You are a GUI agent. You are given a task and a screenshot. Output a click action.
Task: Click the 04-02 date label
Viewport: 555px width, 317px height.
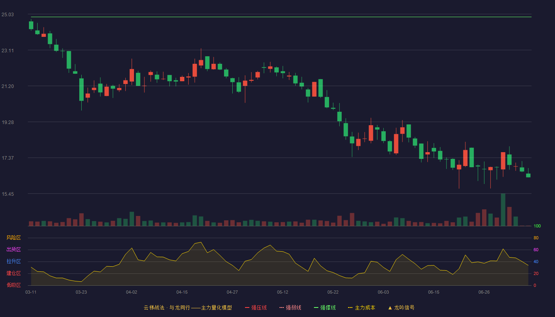(x=132, y=292)
